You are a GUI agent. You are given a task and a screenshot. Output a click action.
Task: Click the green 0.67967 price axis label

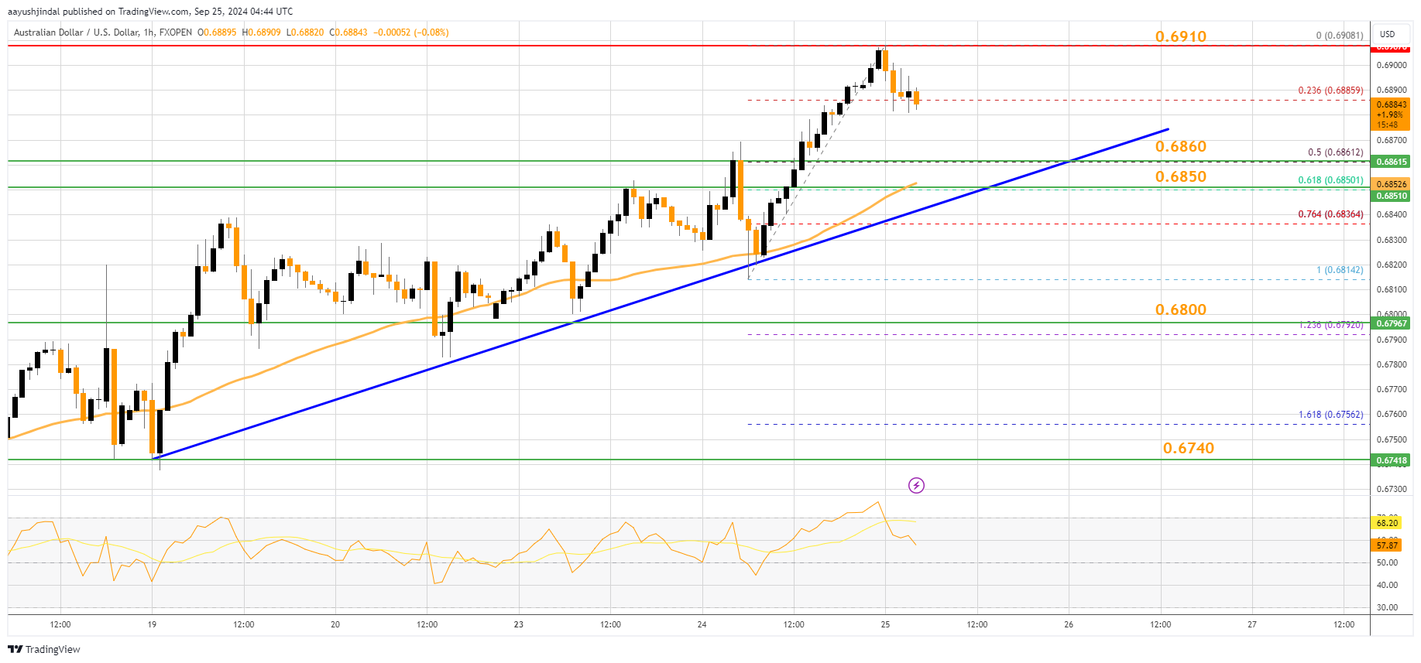point(1390,323)
